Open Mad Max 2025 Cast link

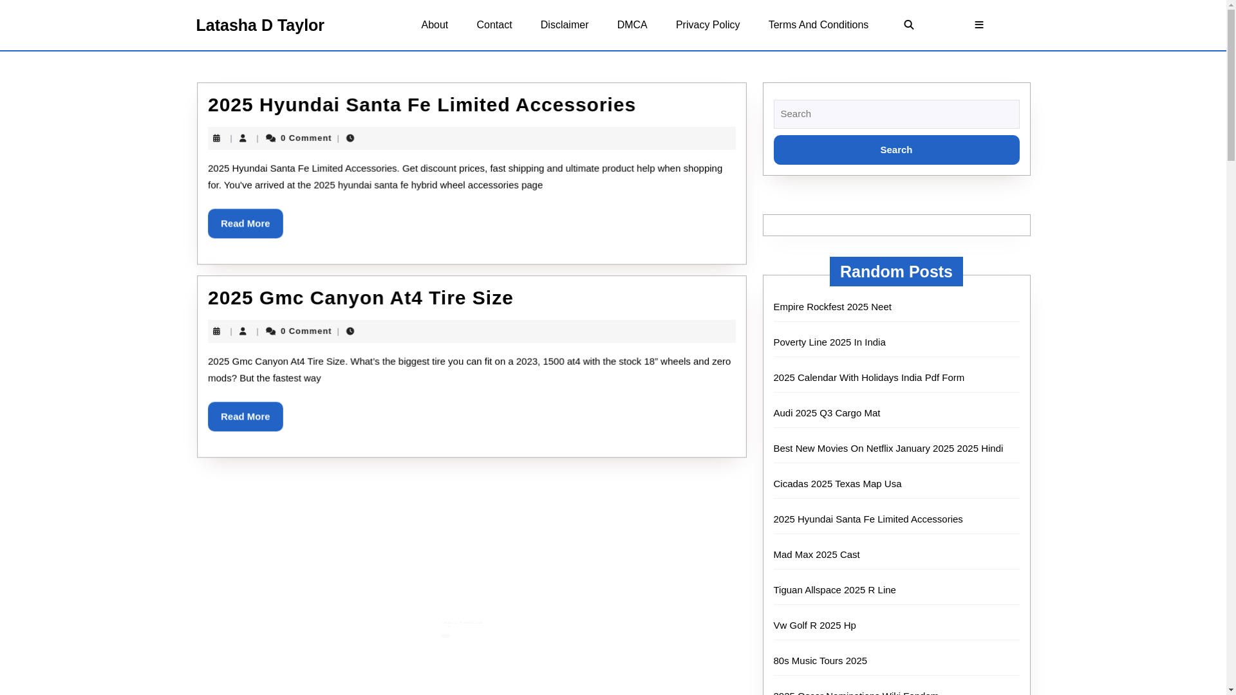pos(816,555)
